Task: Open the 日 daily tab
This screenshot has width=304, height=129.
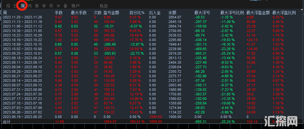Action: [x=16, y=6]
